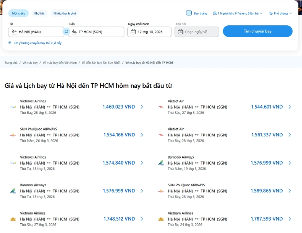Click SUN PhuQuoc logo for 1.554.166 VND

[x=13, y=135]
